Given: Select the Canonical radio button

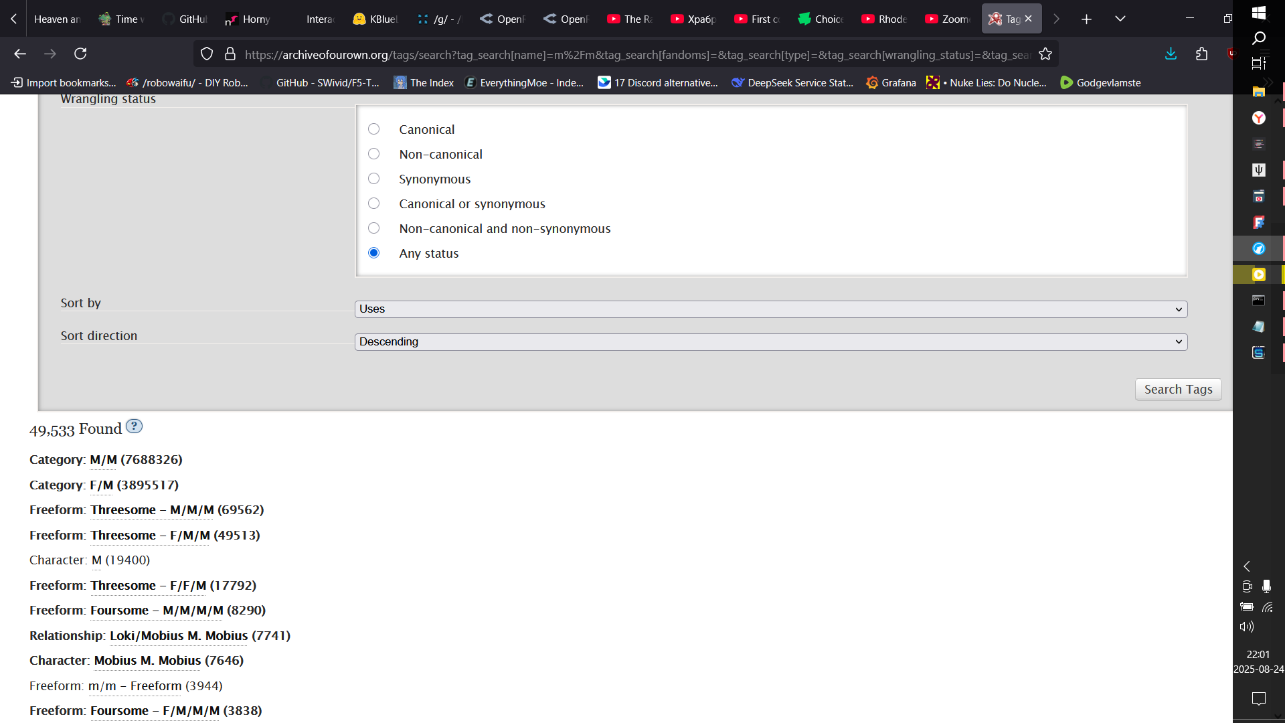Looking at the screenshot, I should click(x=374, y=129).
